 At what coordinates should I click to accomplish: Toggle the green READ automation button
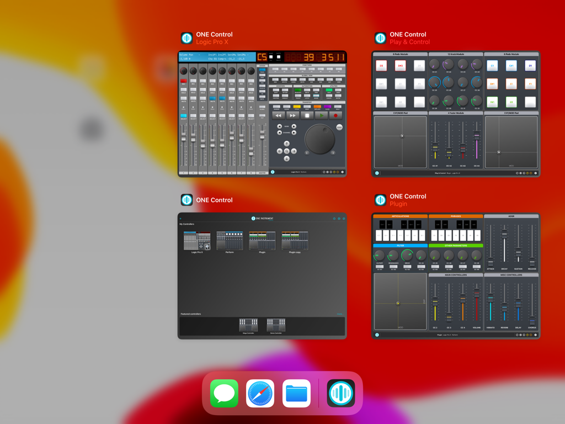[x=298, y=90]
